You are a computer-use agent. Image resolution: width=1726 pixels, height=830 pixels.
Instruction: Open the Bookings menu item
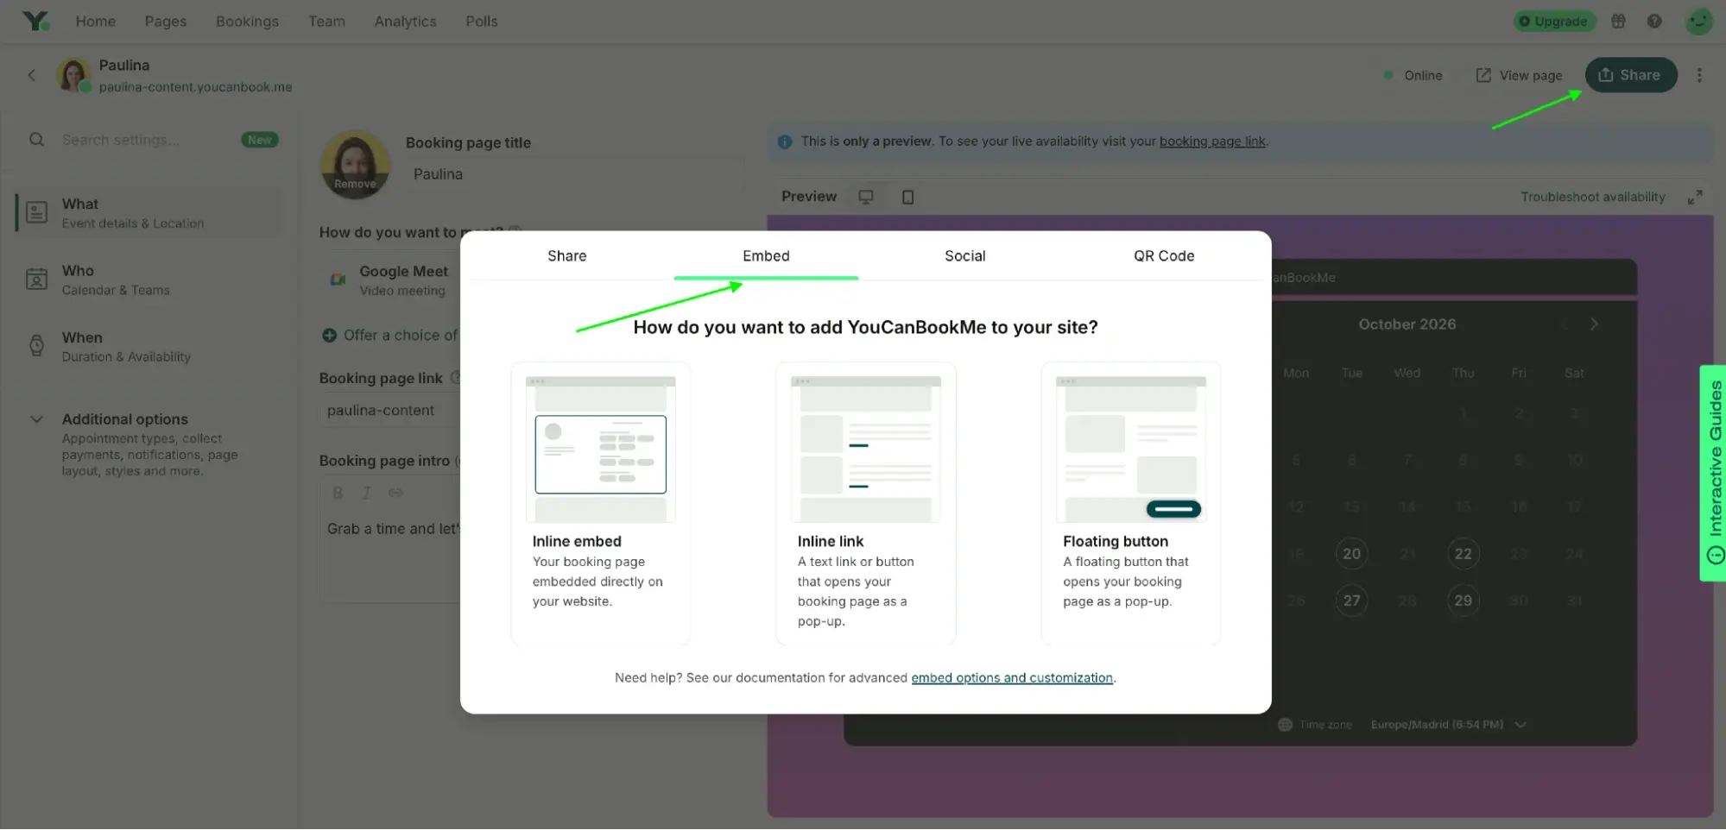pos(247,21)
